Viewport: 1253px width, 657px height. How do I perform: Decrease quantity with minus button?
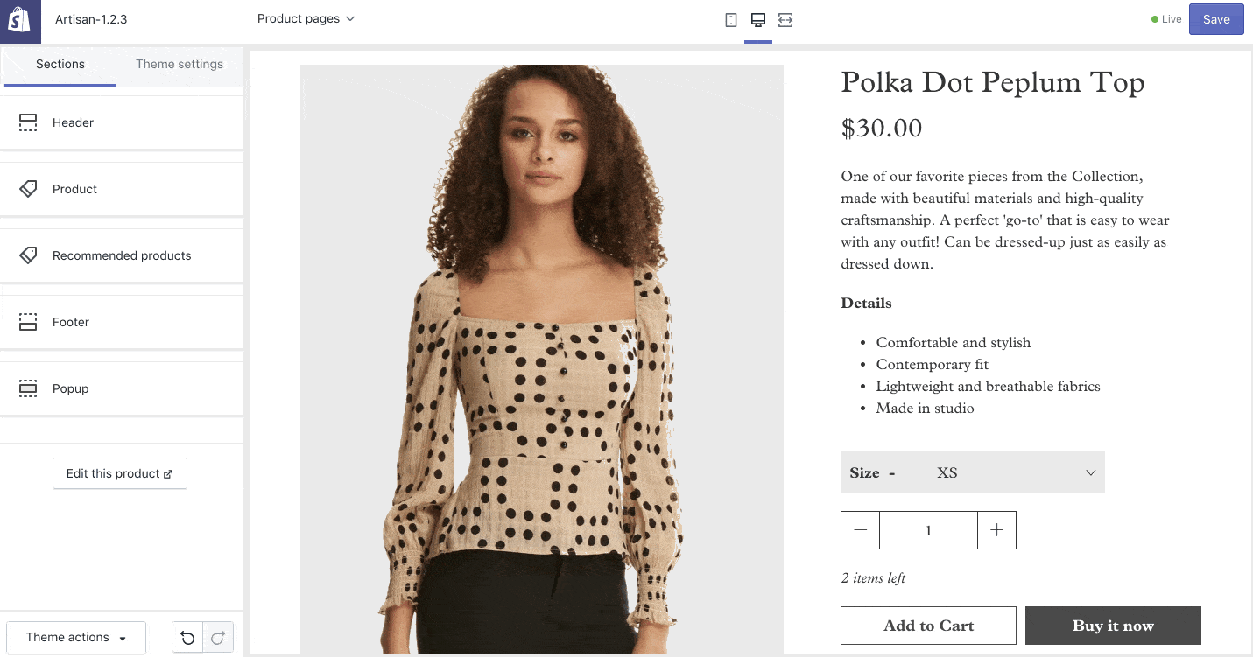tap(860, 530)
